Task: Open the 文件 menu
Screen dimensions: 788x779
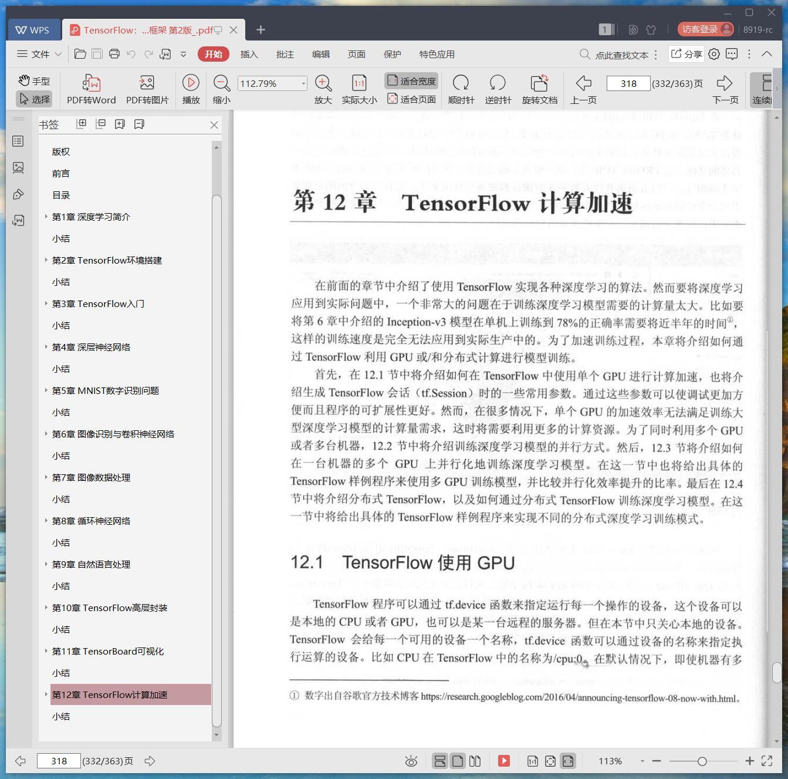Action: point(39,54)
